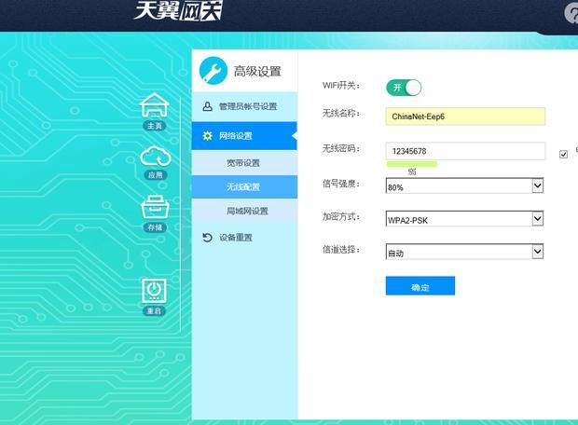Select 无线配置 submenu item

click(x=244, y=187)
